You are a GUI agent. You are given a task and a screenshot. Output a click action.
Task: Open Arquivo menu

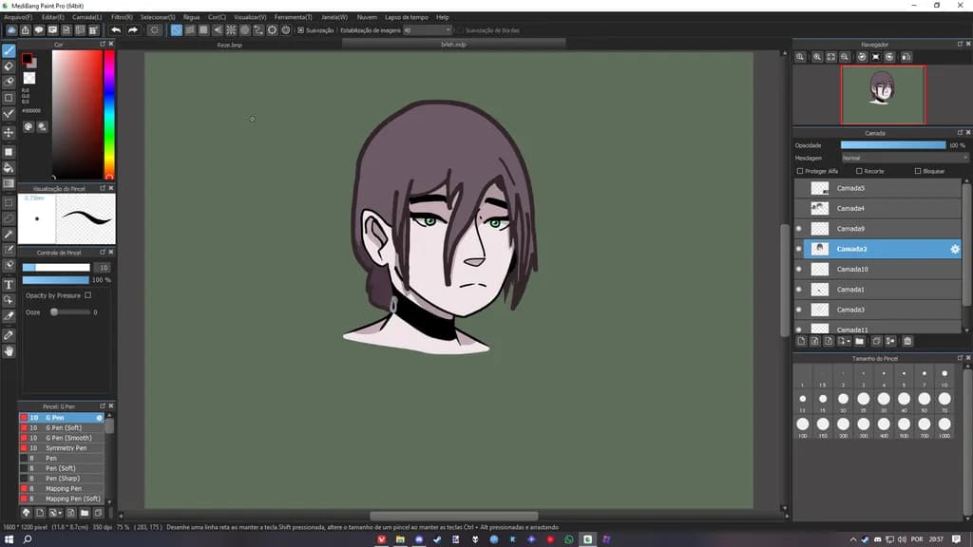pos(18,17)
